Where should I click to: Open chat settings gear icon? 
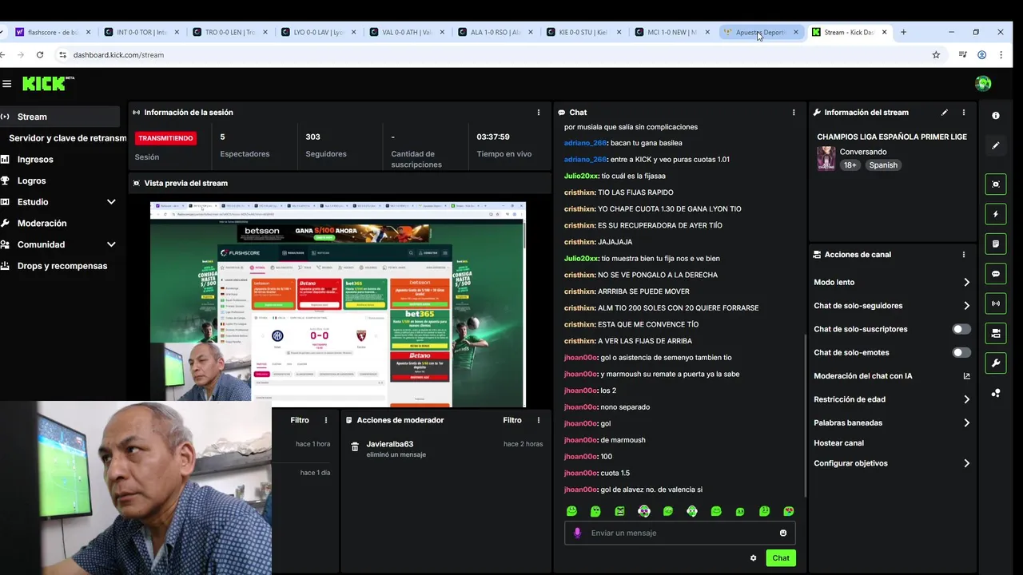click(x=753, y=558)
